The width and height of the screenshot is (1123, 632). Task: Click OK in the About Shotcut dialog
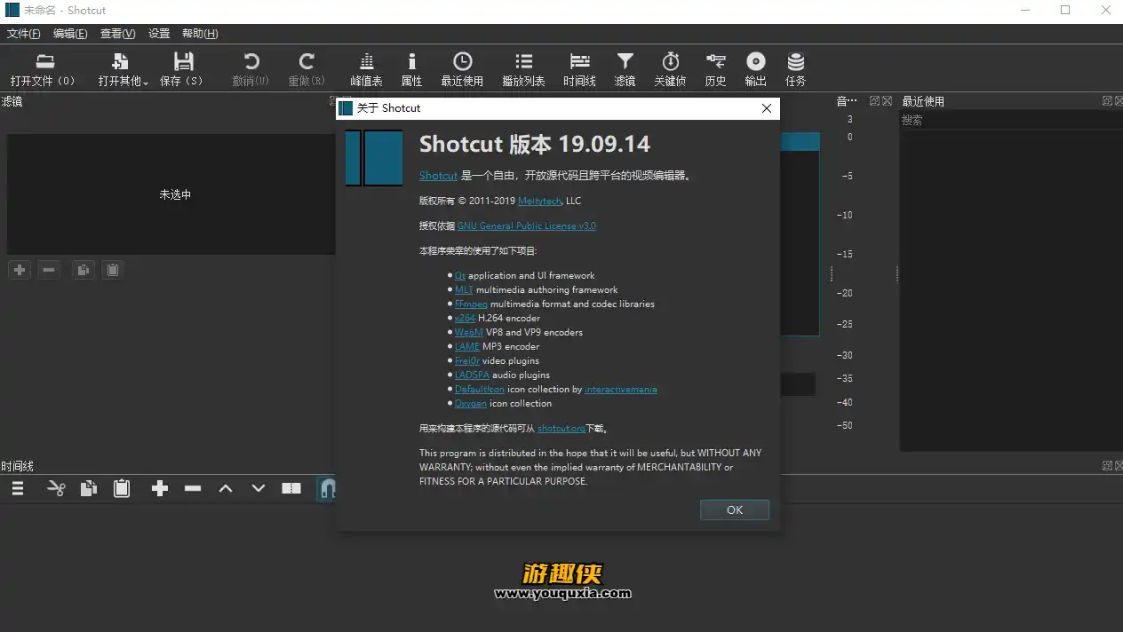[x=735, y=510]
